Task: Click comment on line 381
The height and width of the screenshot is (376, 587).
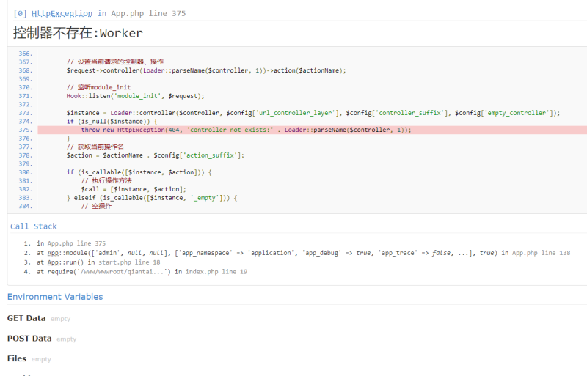Action: coord(106,181)
